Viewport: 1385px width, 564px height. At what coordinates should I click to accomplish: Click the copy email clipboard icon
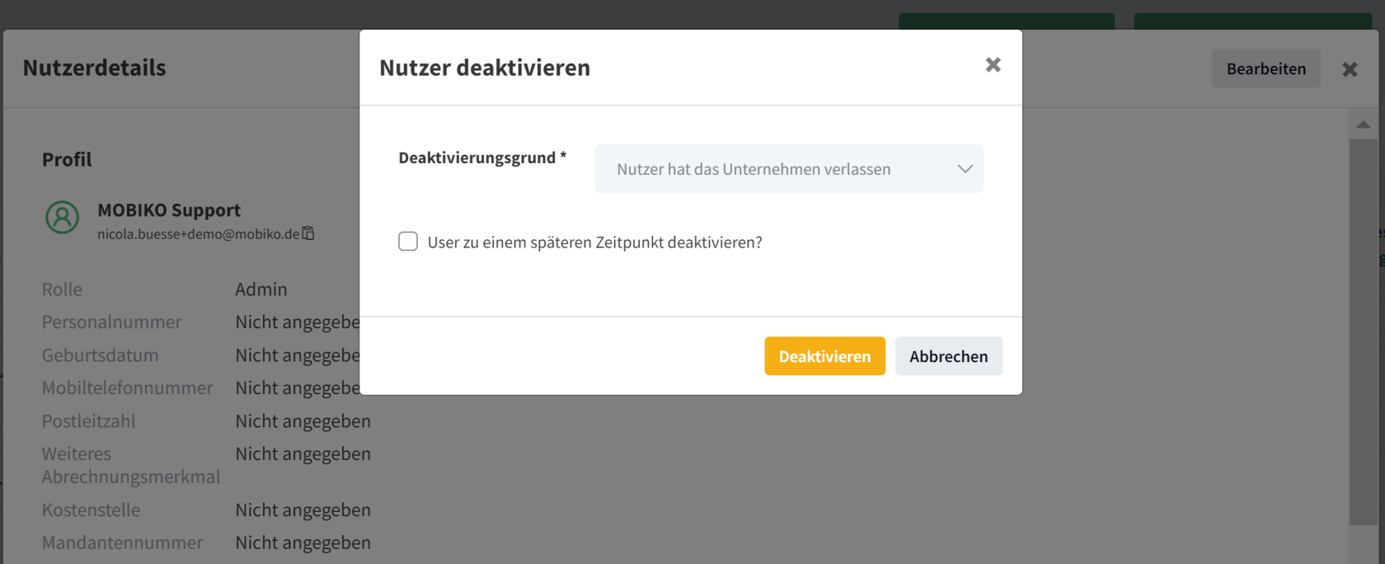308,233
